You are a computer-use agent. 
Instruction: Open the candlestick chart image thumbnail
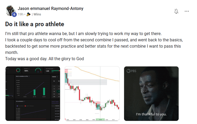click(92, 94)
